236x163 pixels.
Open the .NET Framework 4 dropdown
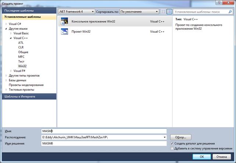coord(76,12)
